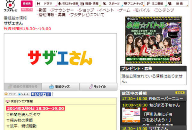This screenshot has height=130, width=192.
Task: Go to the 動画 link
Action: 42,10
